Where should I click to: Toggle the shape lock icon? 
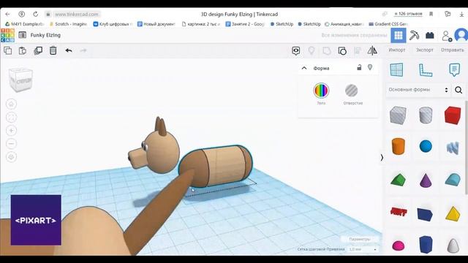[359, 67]
